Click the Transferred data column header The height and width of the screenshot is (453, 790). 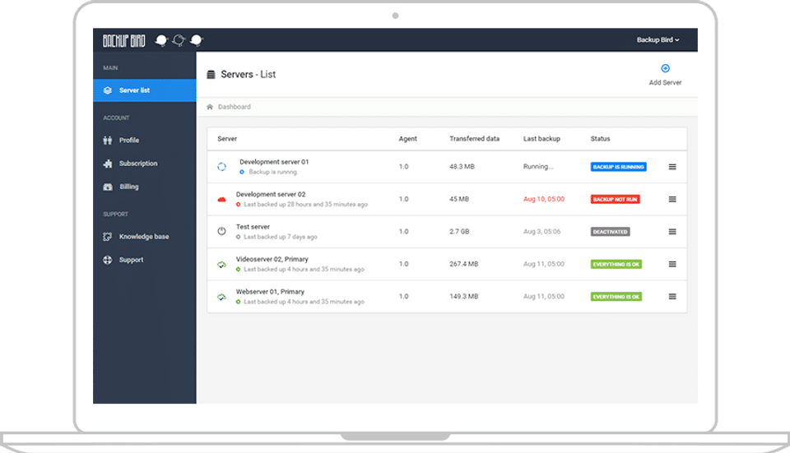pos(475,138)
